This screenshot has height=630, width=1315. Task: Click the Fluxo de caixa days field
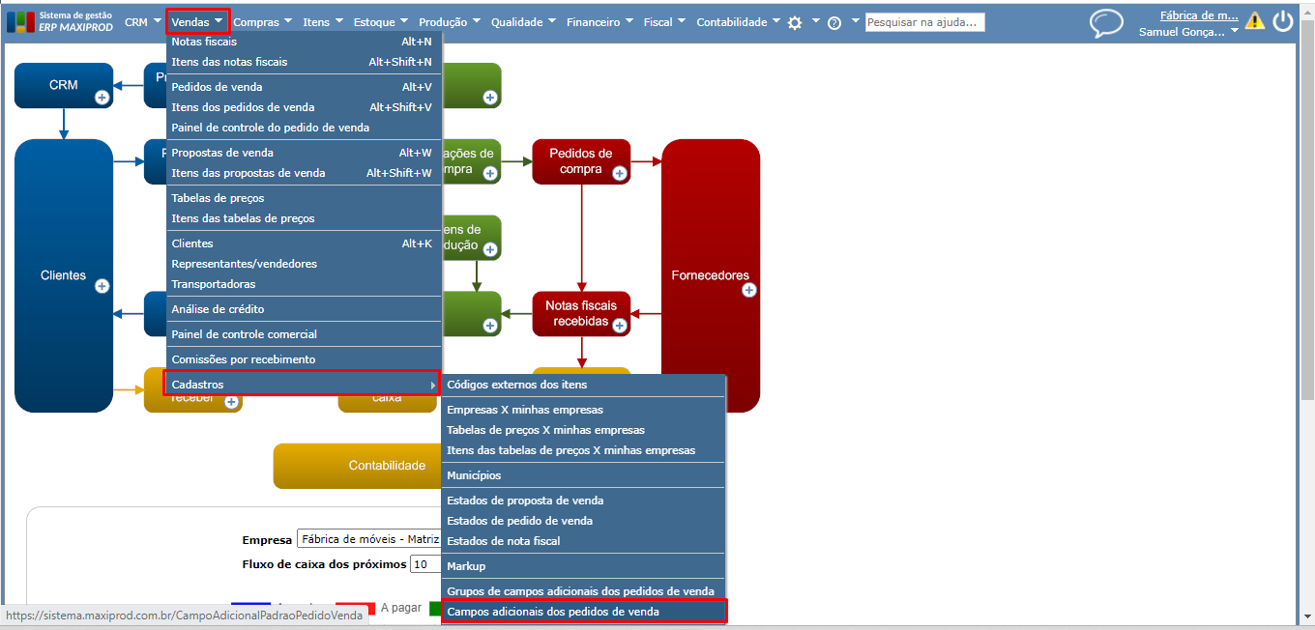coord(425,564)
